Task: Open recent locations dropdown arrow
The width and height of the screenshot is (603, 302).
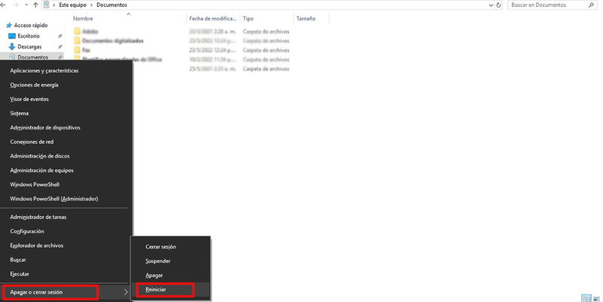Action: (x=26, y=5)
